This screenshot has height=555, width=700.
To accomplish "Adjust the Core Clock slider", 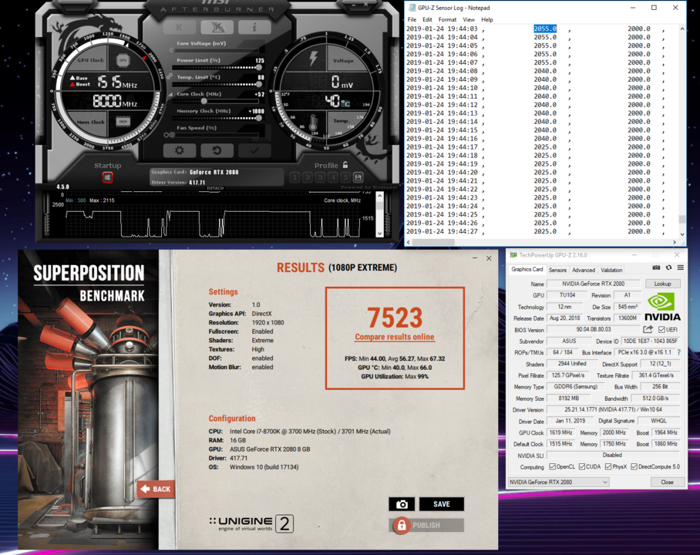I will click(x=217, y=101).
